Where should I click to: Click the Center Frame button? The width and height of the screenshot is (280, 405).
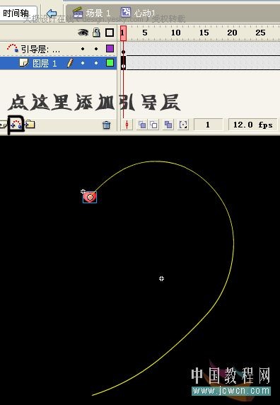(127, 125)
